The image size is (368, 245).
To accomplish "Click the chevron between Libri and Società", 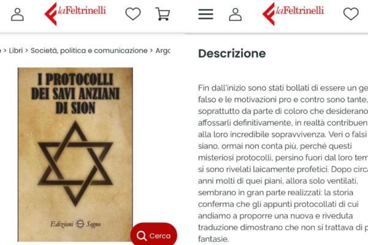I will [26, 51].
